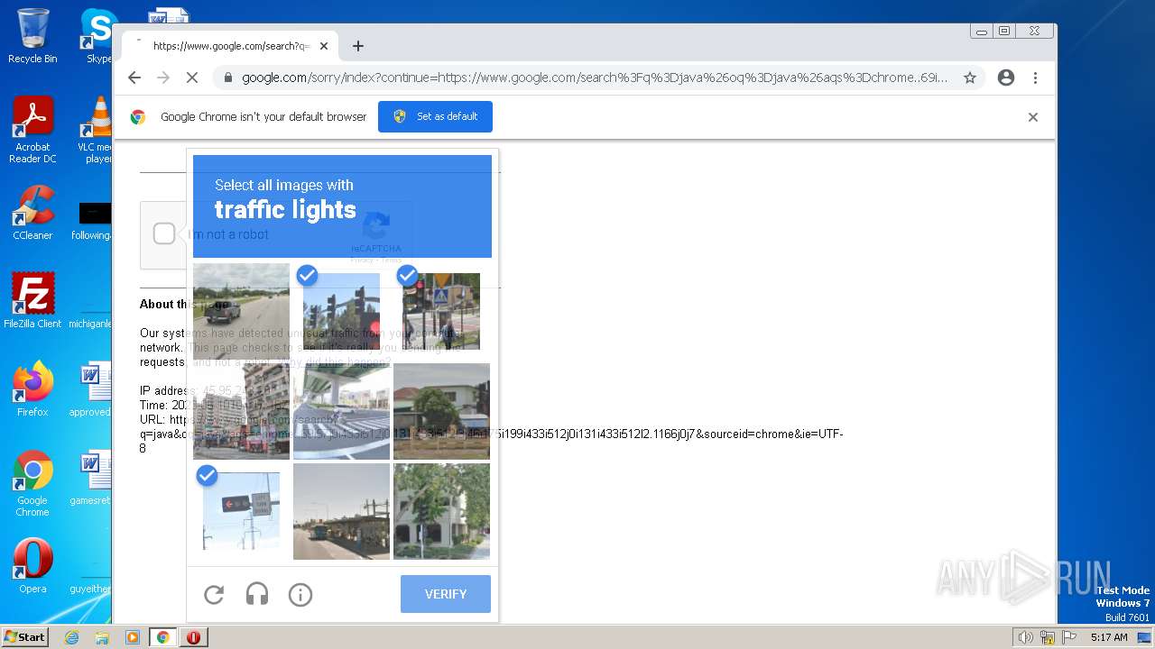Open the Windows Start menu
The width and height of the screenshot is (1155, 649).
click(x=25, y=637)
